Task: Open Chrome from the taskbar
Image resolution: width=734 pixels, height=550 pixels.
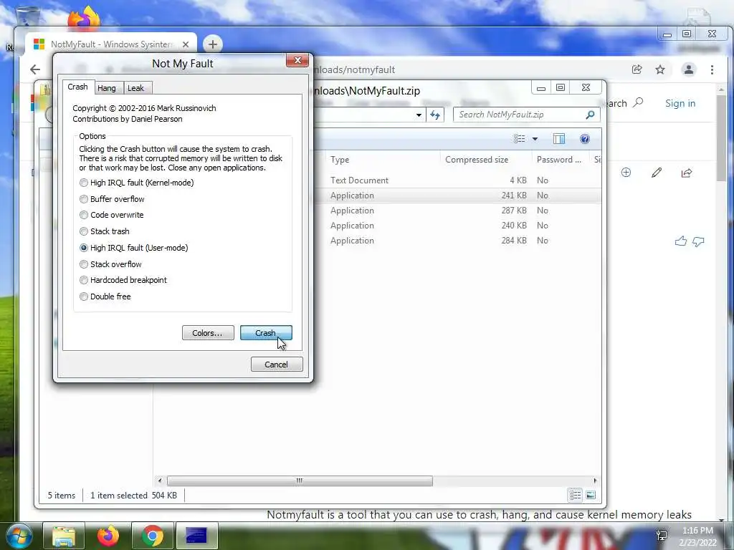Action: 153,536
